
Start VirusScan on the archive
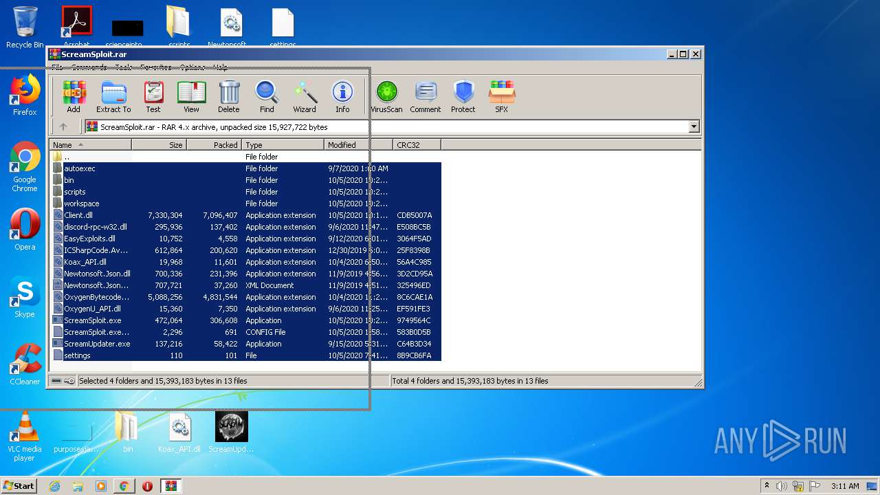coord(386,96)
